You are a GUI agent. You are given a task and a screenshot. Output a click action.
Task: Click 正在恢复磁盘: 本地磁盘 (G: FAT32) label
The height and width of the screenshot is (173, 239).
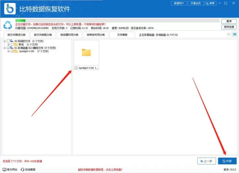coord(158,35)
